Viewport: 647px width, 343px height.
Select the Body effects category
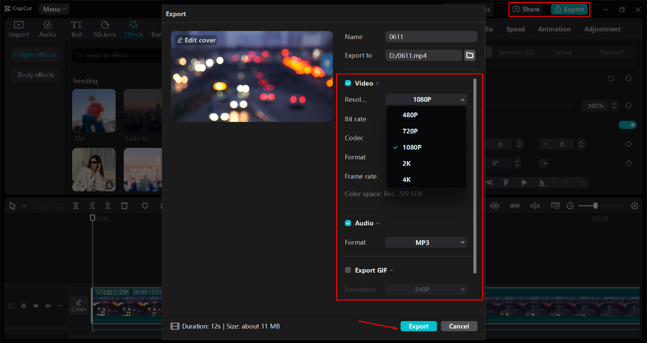click(x=35, y=75)
